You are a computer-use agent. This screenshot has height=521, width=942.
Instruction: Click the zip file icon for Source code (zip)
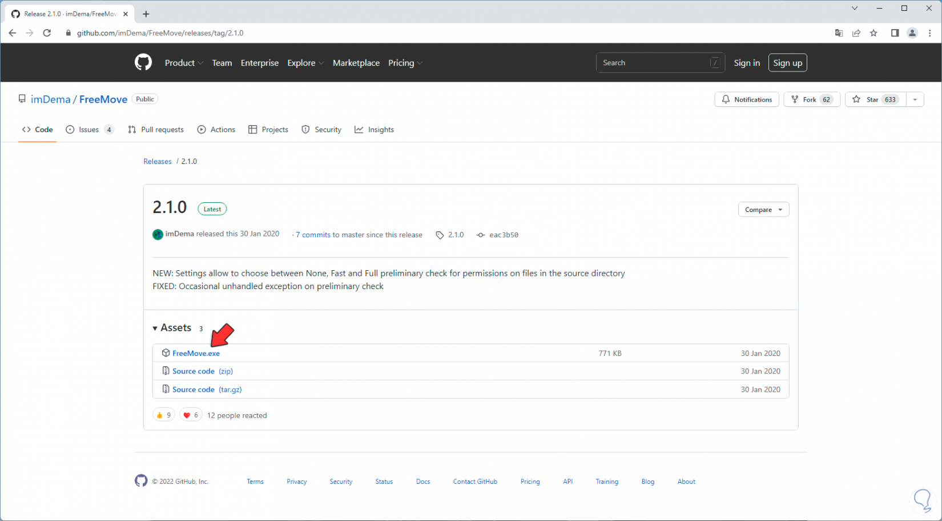[166, 371]
